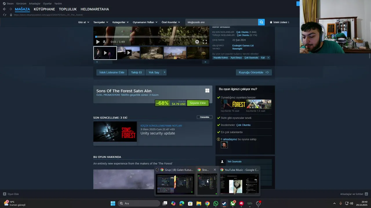The width and height of the screenshot is (371, 208).
Task: Go back in Steam navigation
Action: click(x=4, y=9)
